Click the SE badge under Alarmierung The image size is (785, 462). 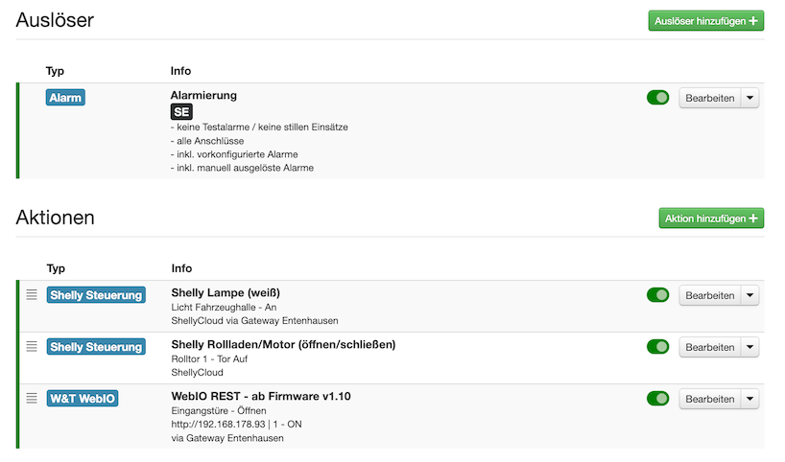pyautogui.click(x=181, y=112)
